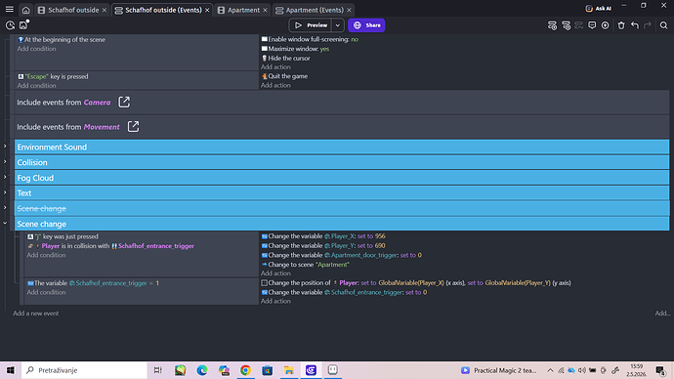Select the variable Schafhof_entrance_trigger = 1 condition
The width and height of the screenshot is (674, 379).
coord(93,283)
